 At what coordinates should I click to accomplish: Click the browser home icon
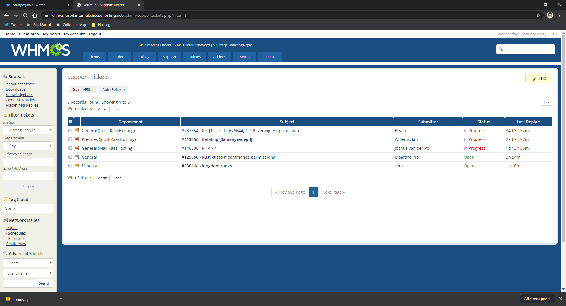(x=35, y=15)
